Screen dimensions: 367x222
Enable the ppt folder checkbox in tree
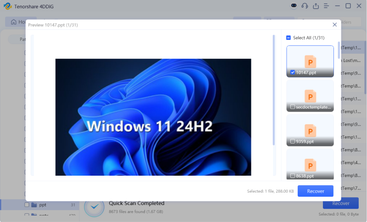click(x=27, y=205)
